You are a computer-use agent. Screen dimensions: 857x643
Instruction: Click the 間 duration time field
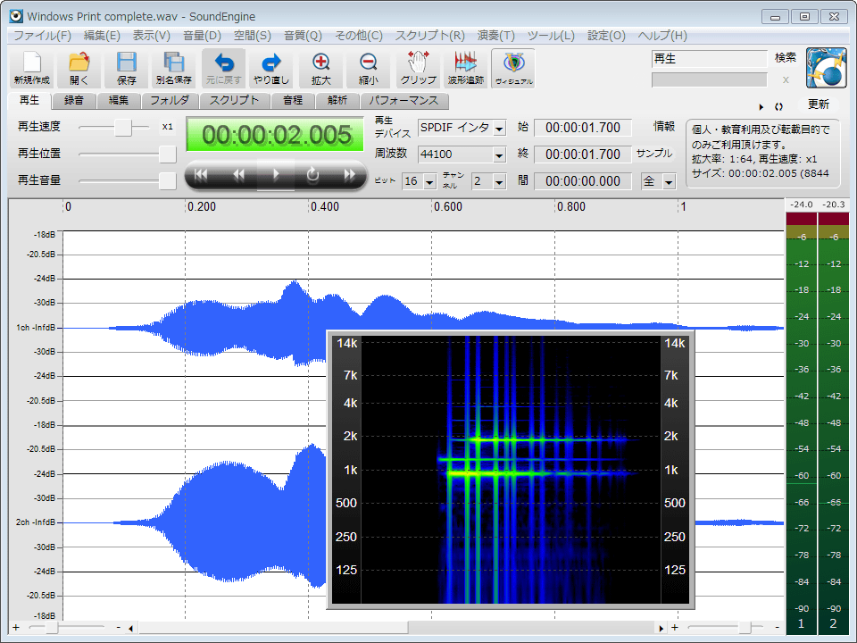(583, 181)
